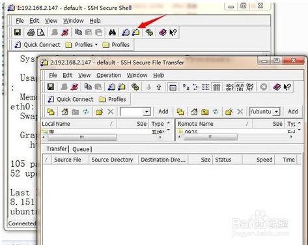Image resolution: width=308 pixels, height=245 pixels.
Task: Open New File Transfer Window from File Transfer toolbar
Action: pyautogui.click(x=122, y=87)
